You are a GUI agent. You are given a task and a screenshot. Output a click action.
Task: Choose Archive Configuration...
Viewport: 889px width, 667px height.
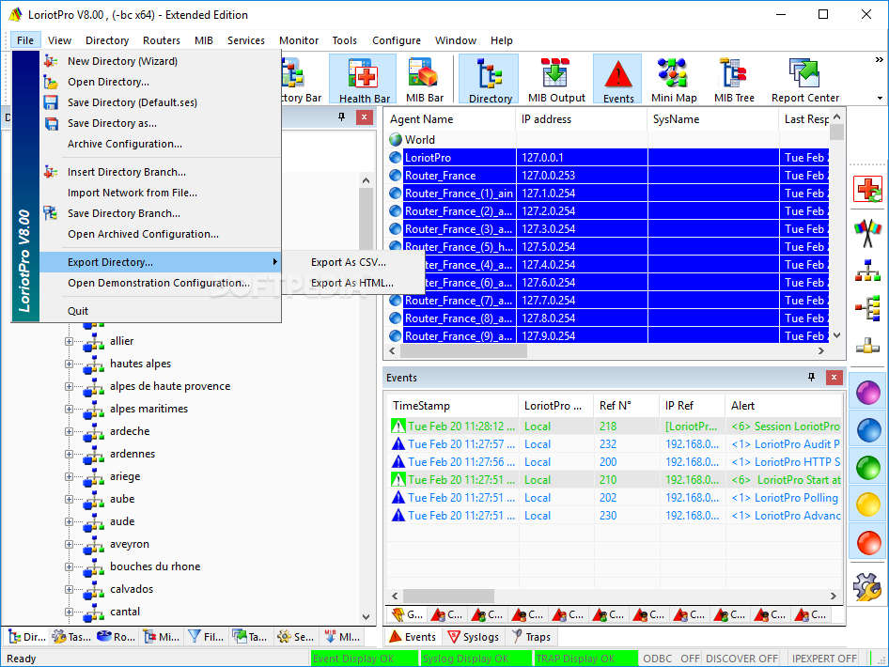click(x=161, y=144)
